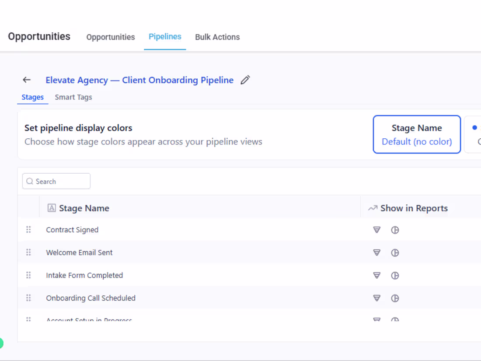Click the text icon beside Stage Name header
The height and width of the screenshot is (361, 481).
point(52,208)
